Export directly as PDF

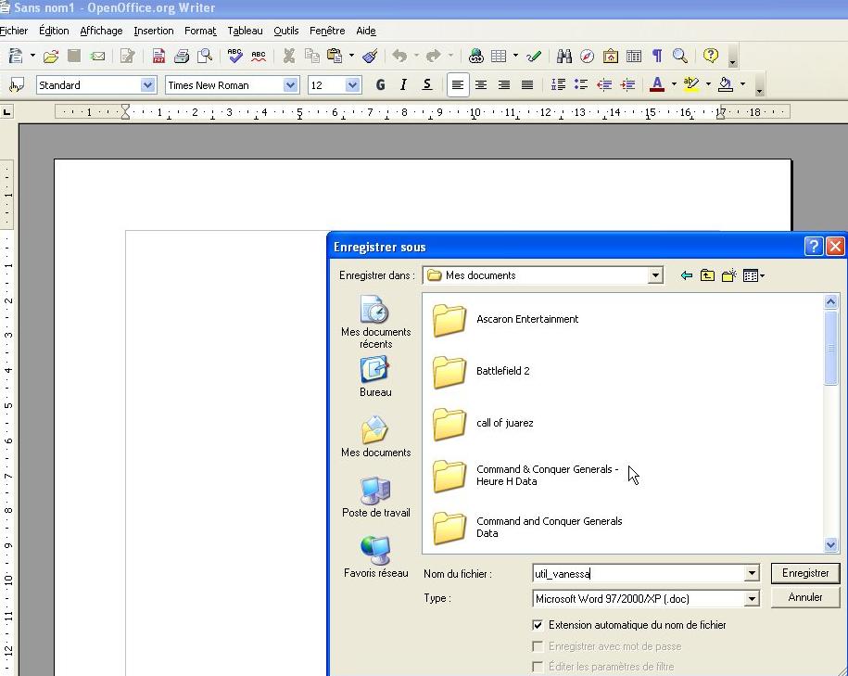coord(158,56)
